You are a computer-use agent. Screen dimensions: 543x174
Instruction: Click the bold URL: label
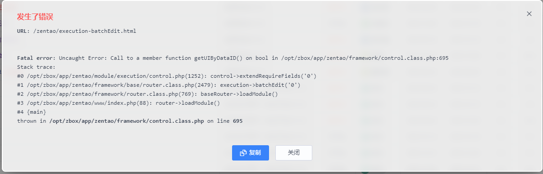pos(23,31)
